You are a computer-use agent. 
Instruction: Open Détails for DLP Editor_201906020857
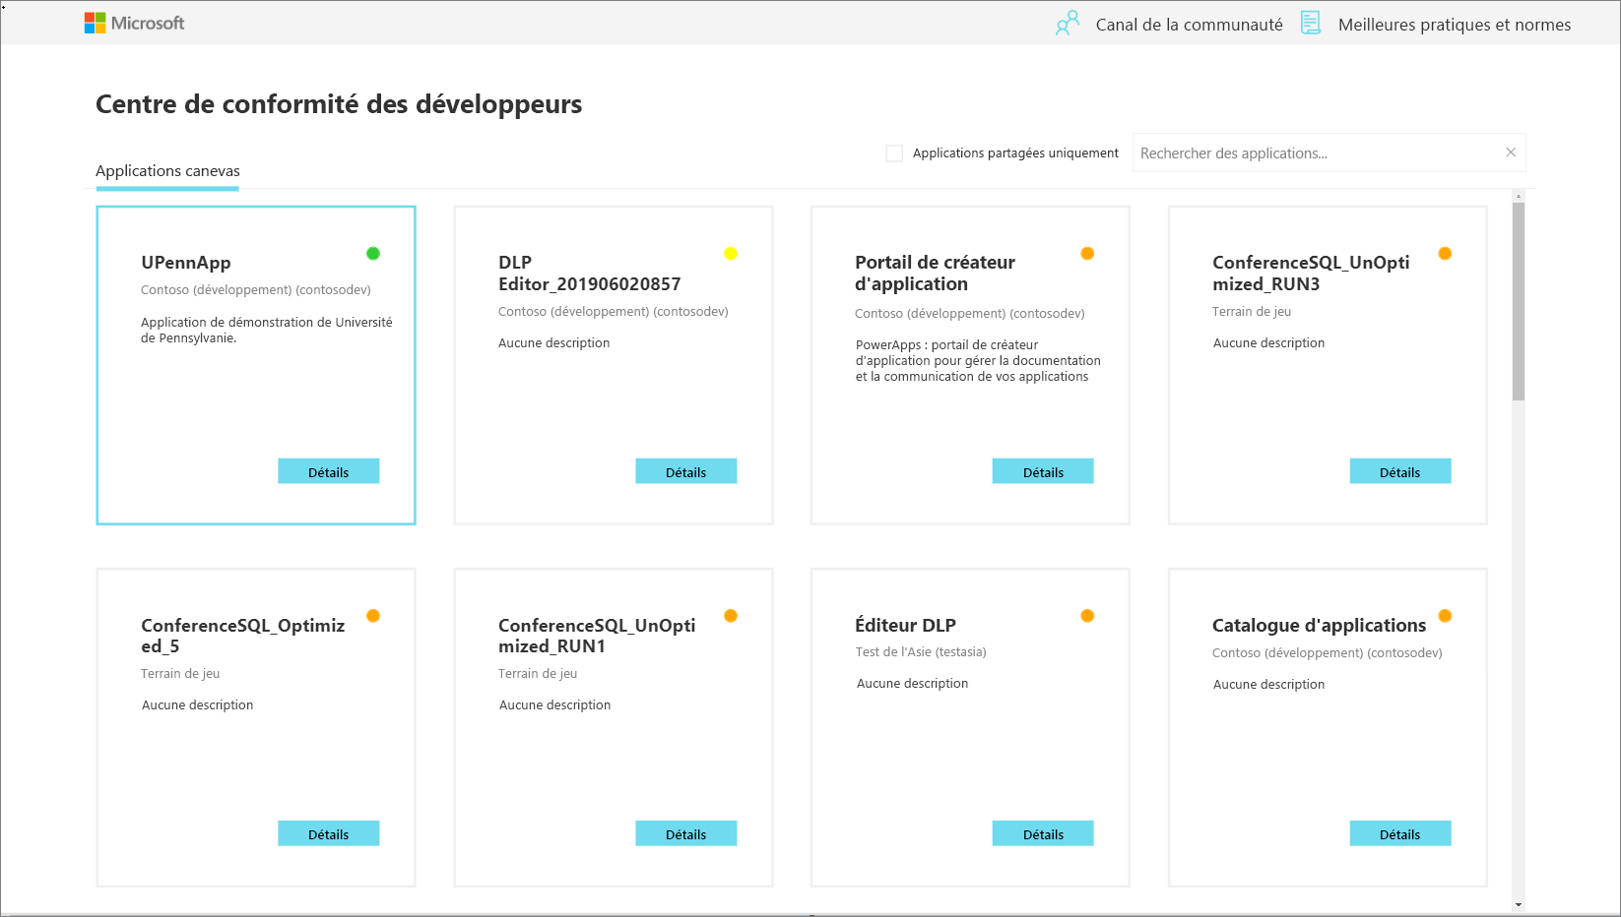(x=685, y=471)
